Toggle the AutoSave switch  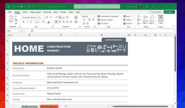tap(23, 7)
